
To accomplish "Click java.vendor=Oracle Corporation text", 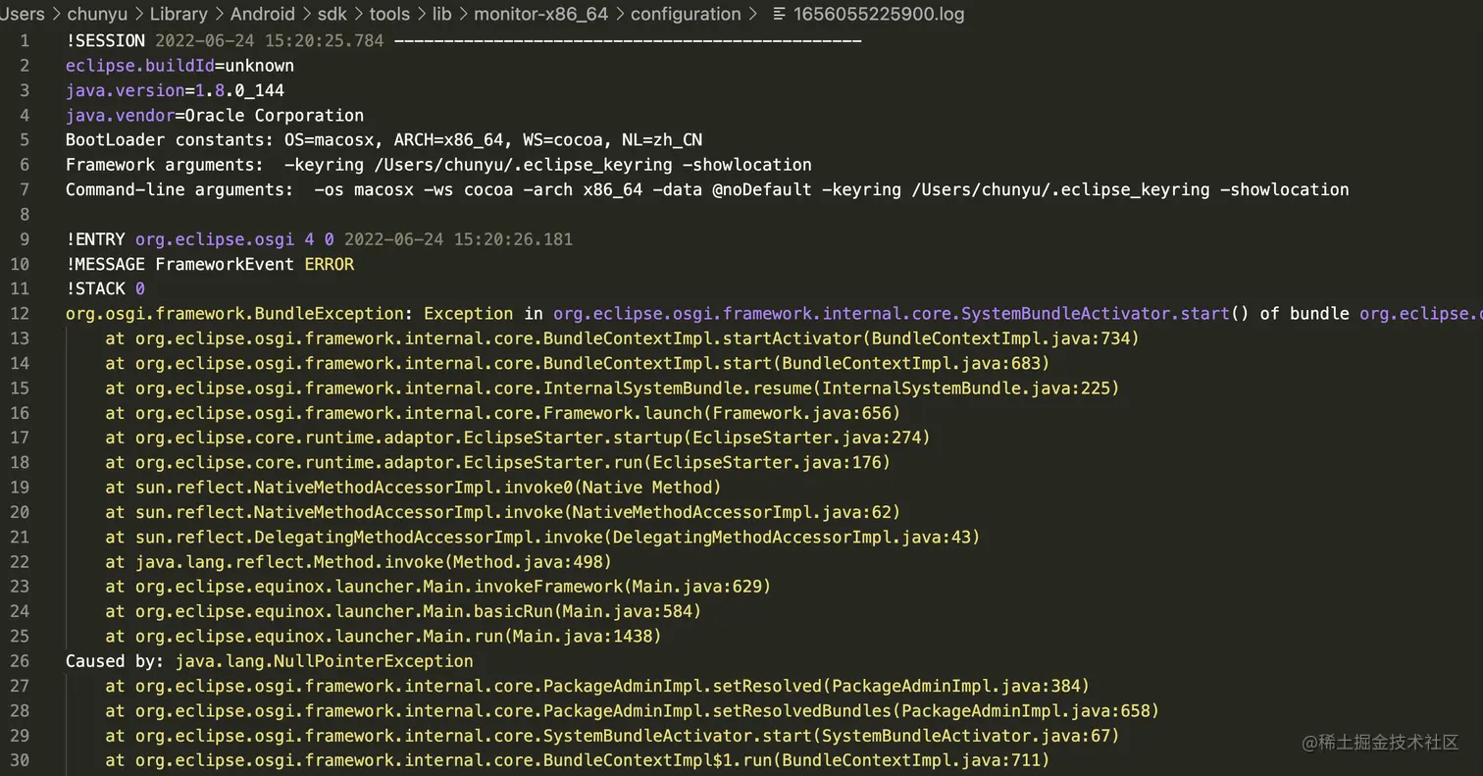I will (215, 115).
